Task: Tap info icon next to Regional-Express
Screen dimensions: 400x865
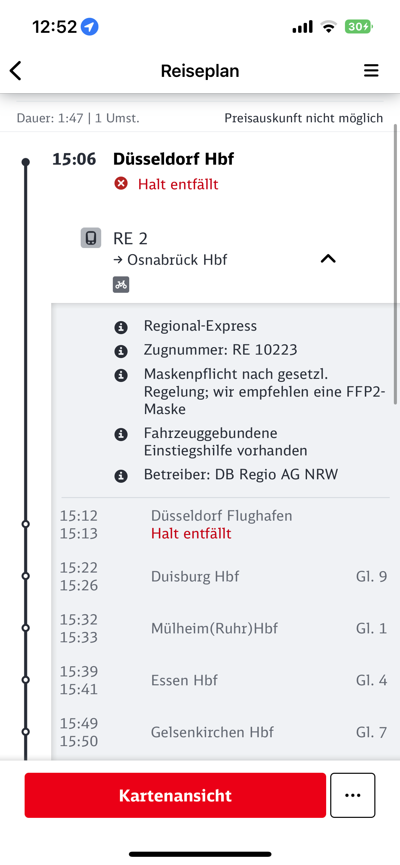Action: pos(121,327)
